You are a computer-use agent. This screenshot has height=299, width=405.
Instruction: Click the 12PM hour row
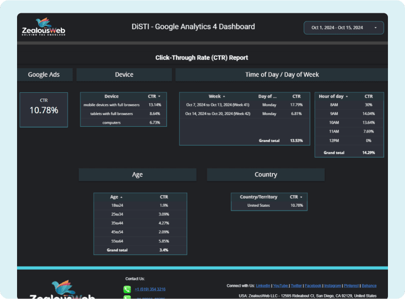coord(349,141)
